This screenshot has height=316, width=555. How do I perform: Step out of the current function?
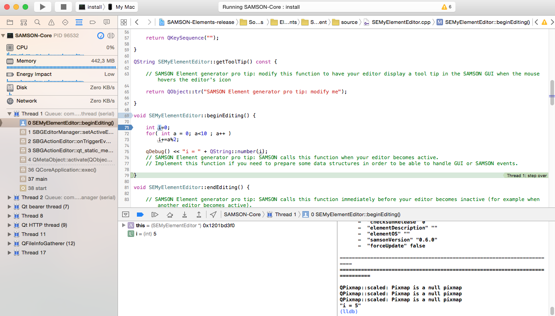coord(199,214)
